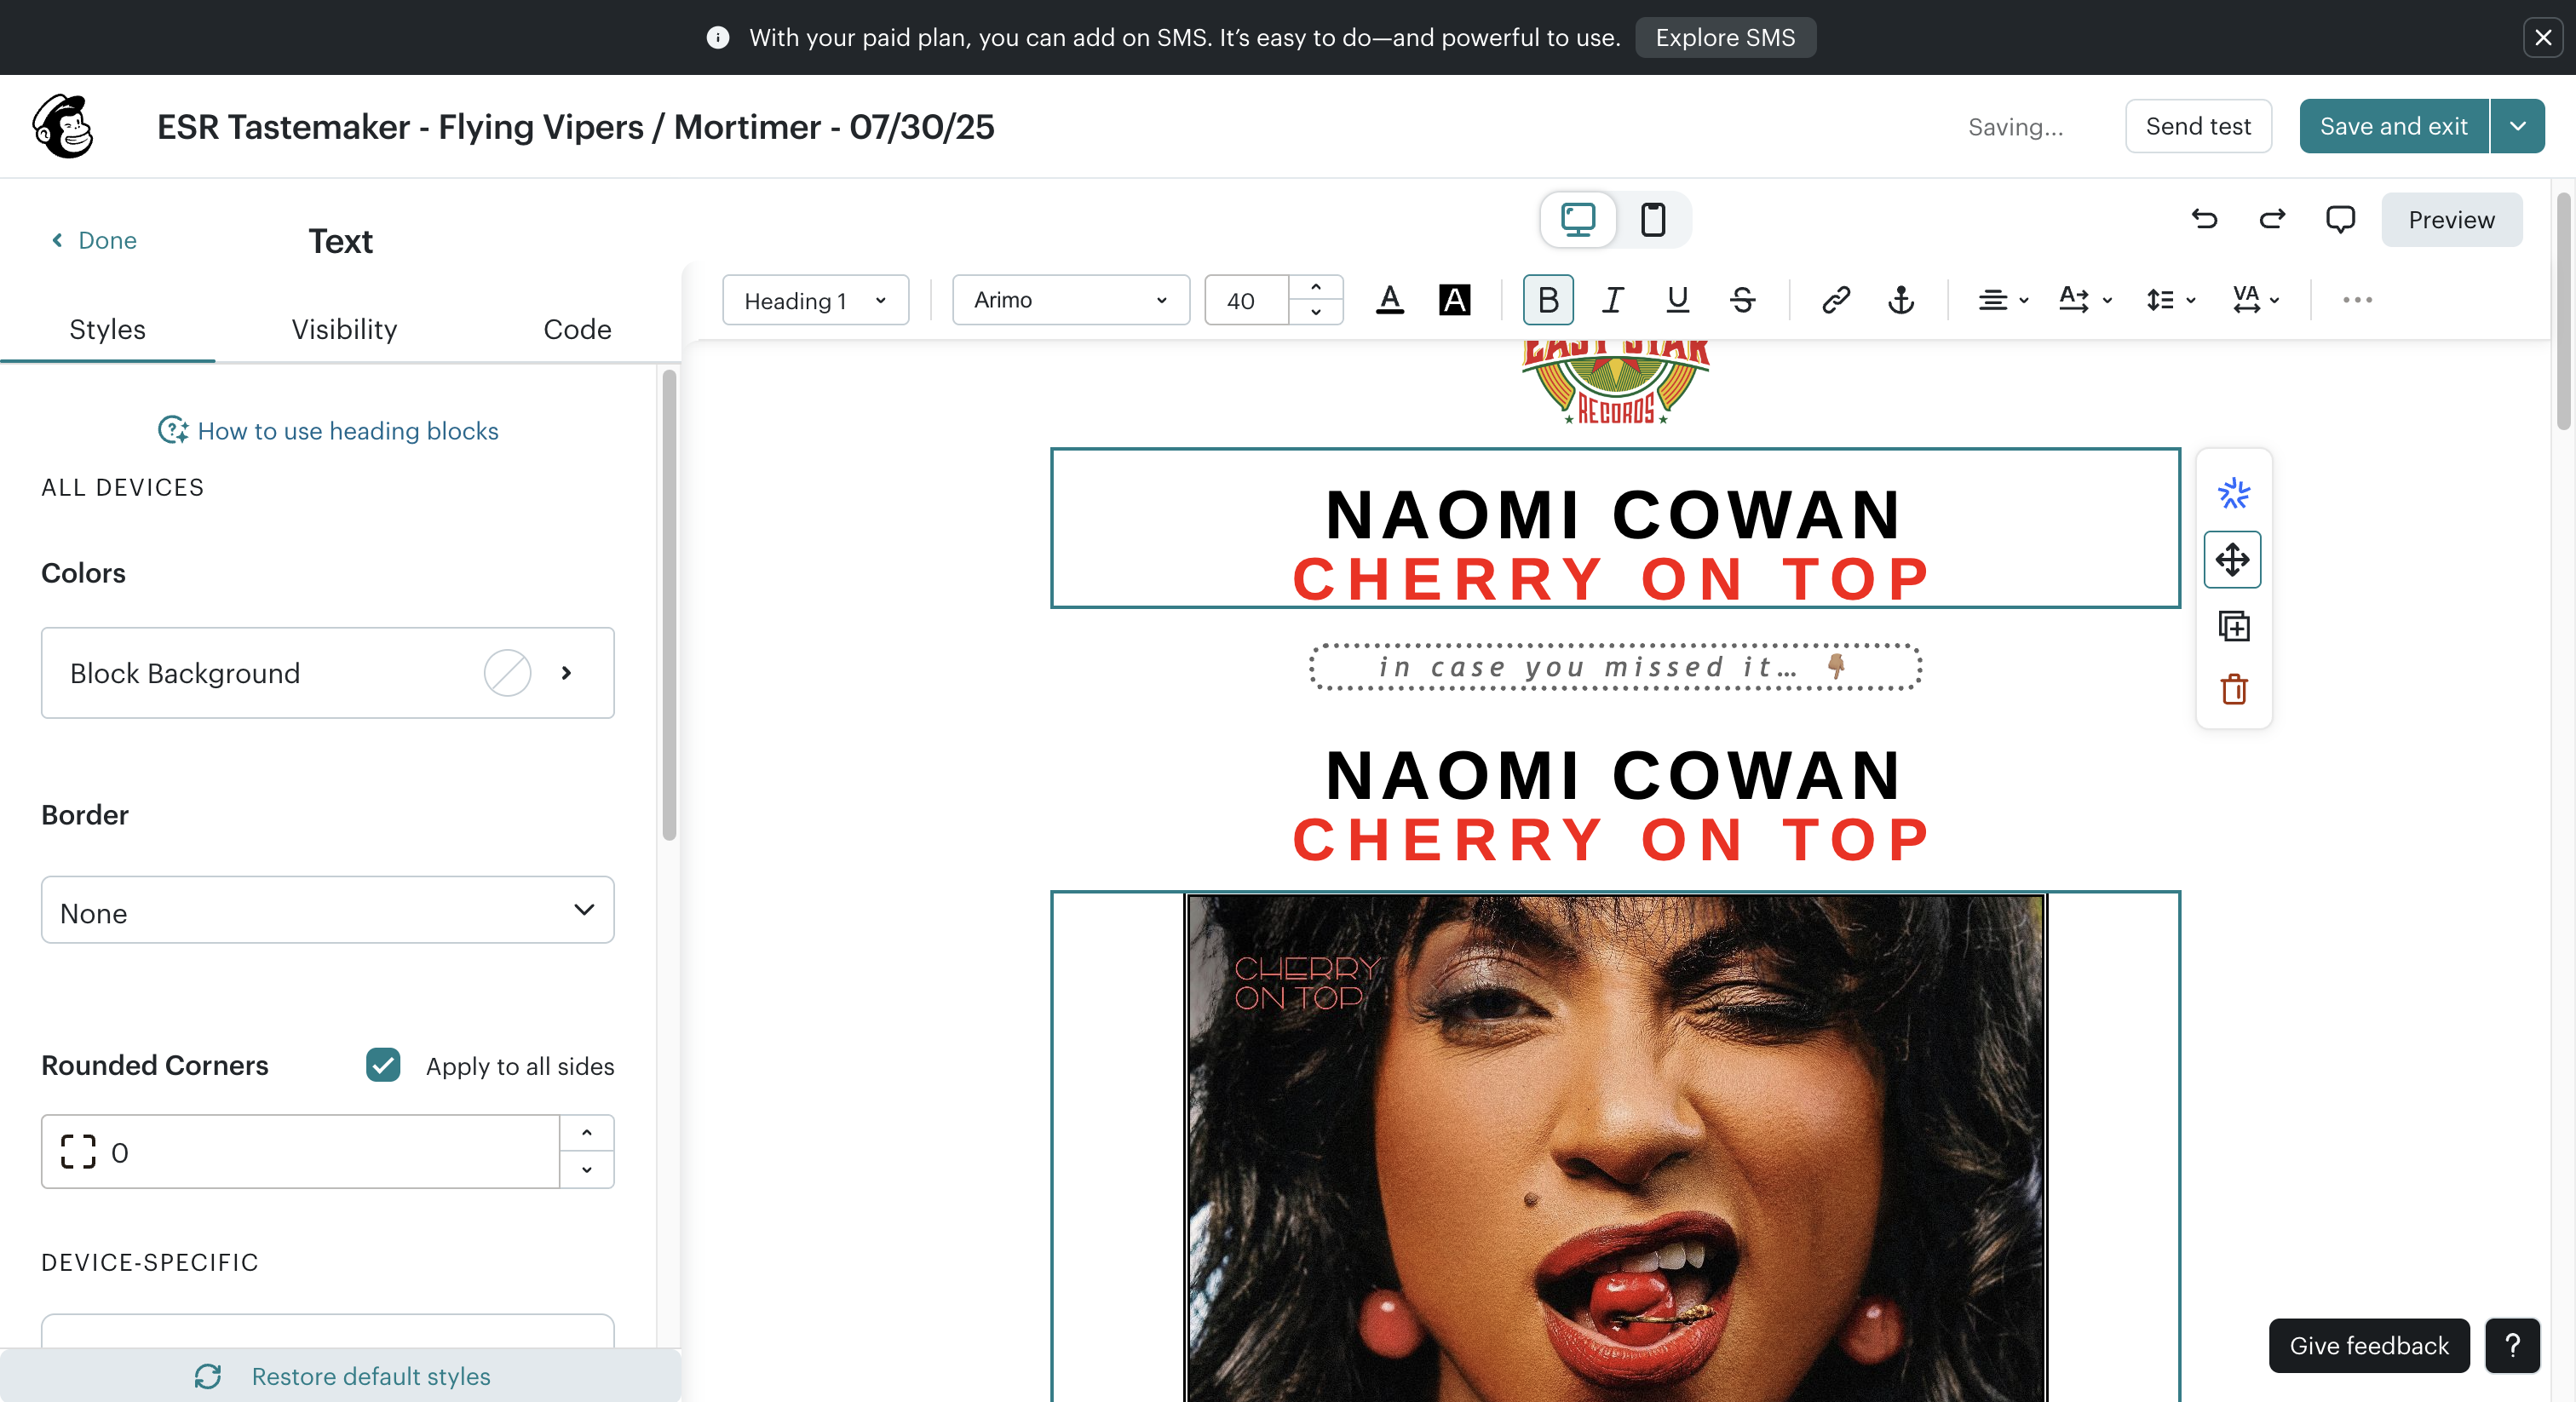
Task: Open the text direction options
Action: [2086, 300]
